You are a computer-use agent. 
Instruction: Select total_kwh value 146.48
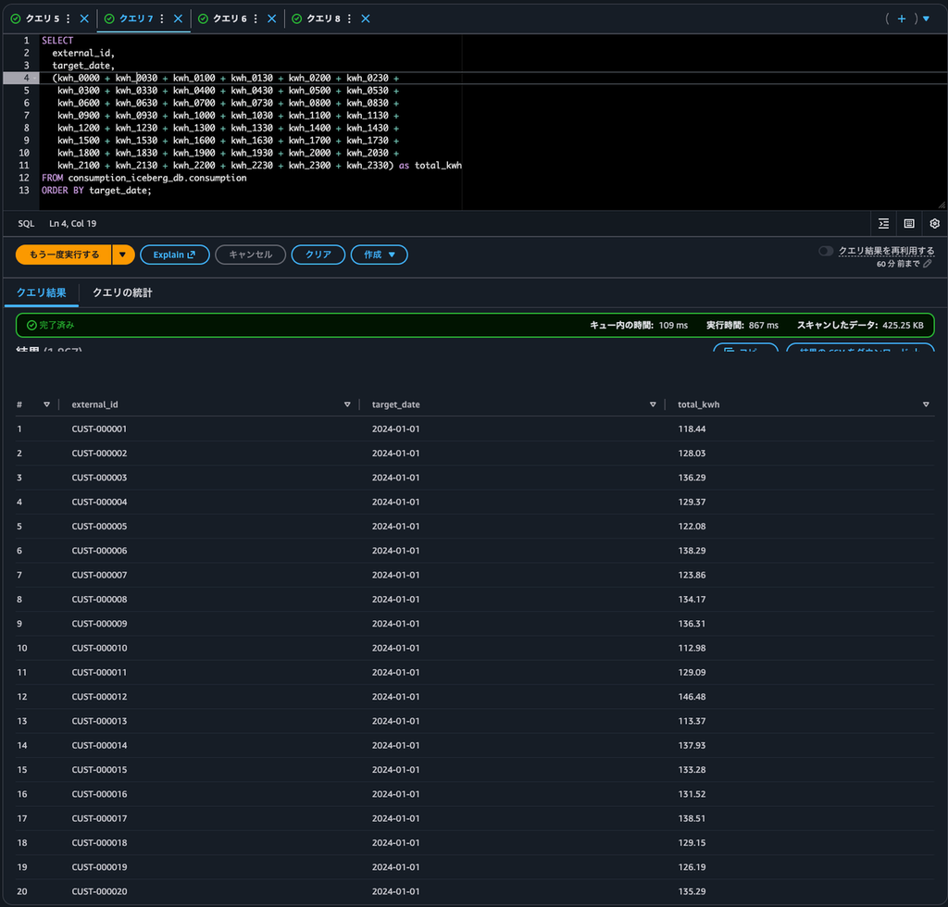pos(692,697)
